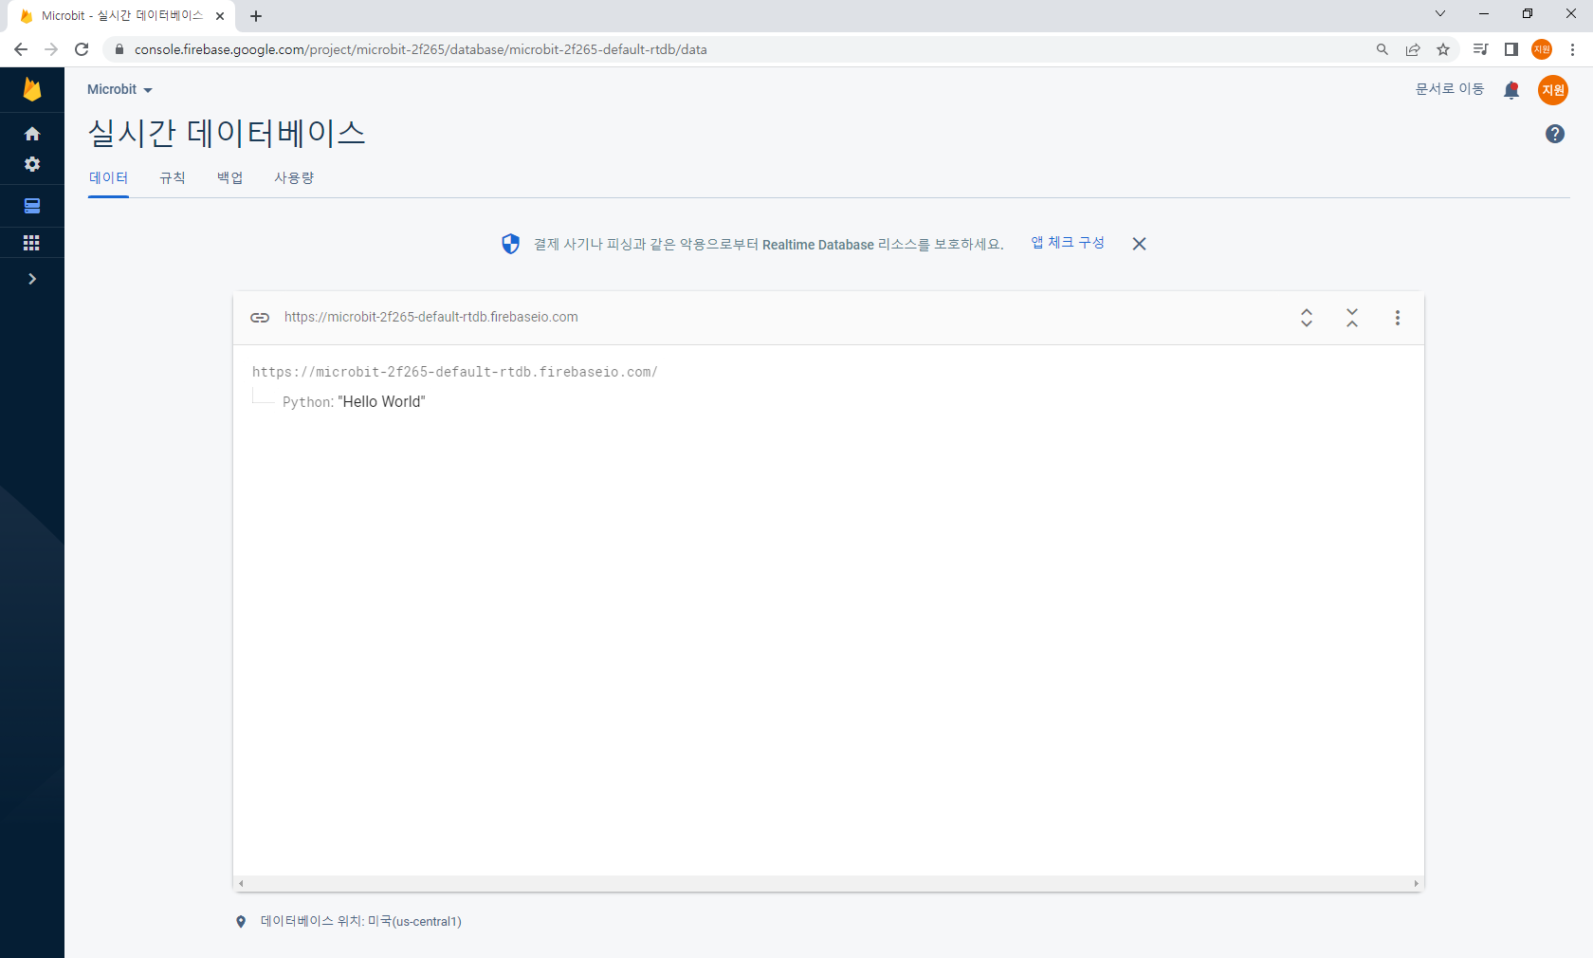Click the "Hello World" value
Viewport: 1593px width, 958px height.
pyautogui.click(x=382, y=402)
